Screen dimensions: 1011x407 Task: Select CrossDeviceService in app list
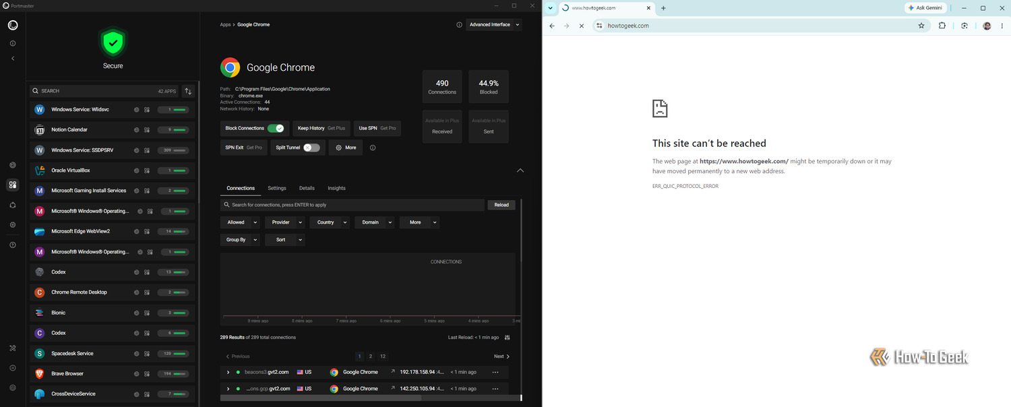(113, 394)
